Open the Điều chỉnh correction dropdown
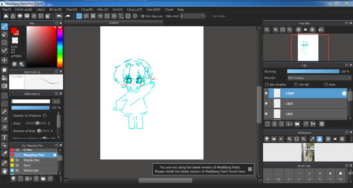Viewport: 353px width, 188px height. 193,16
